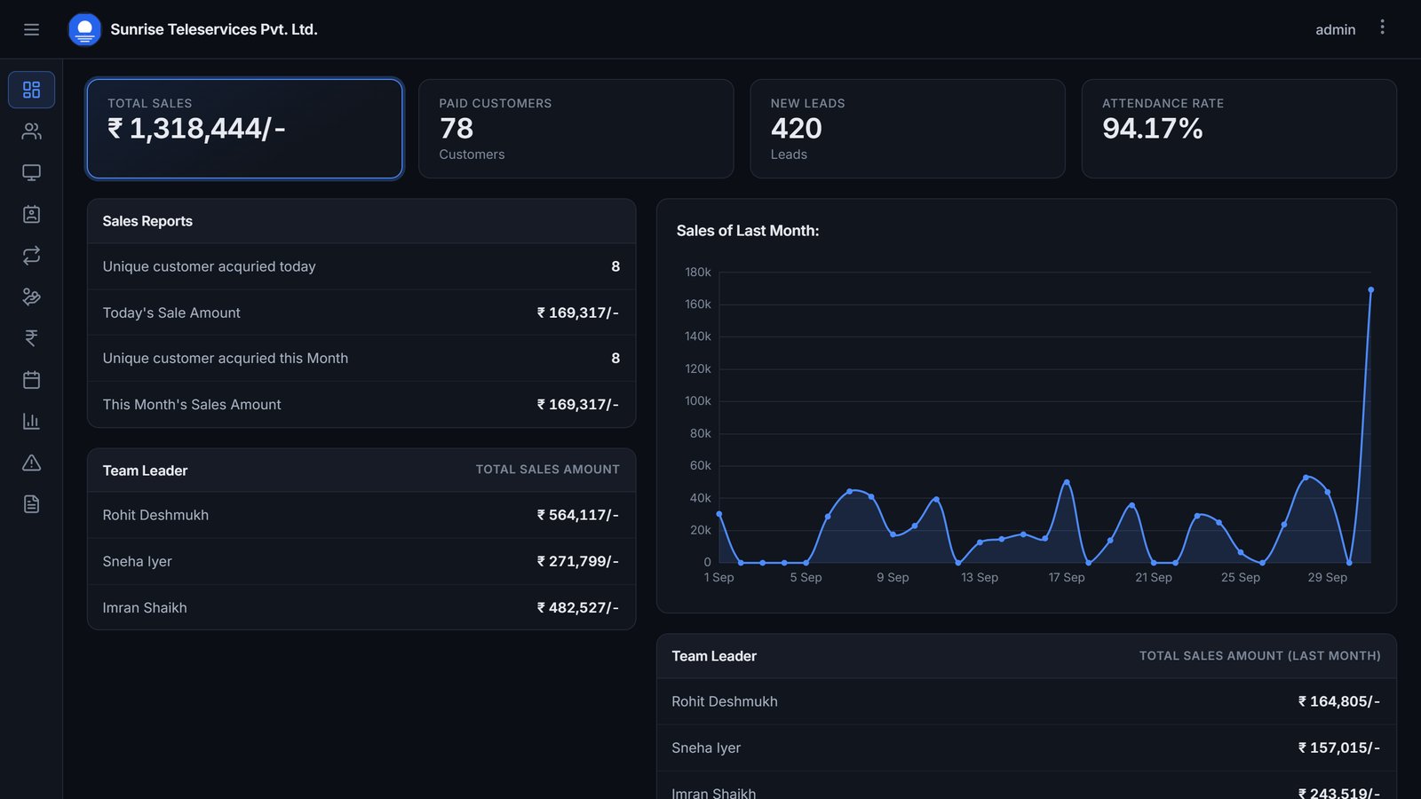Click the Unique customer acquried this Month row

click(x=361, y=359)
